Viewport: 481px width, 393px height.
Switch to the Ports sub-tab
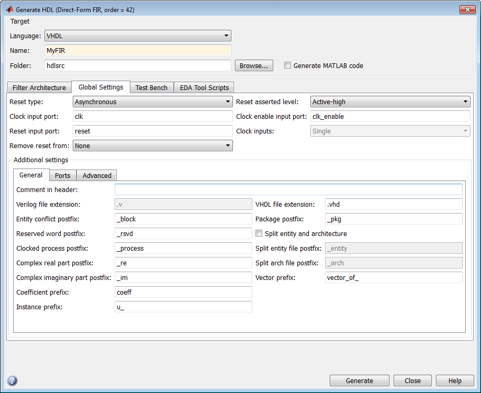click(63, 175)
